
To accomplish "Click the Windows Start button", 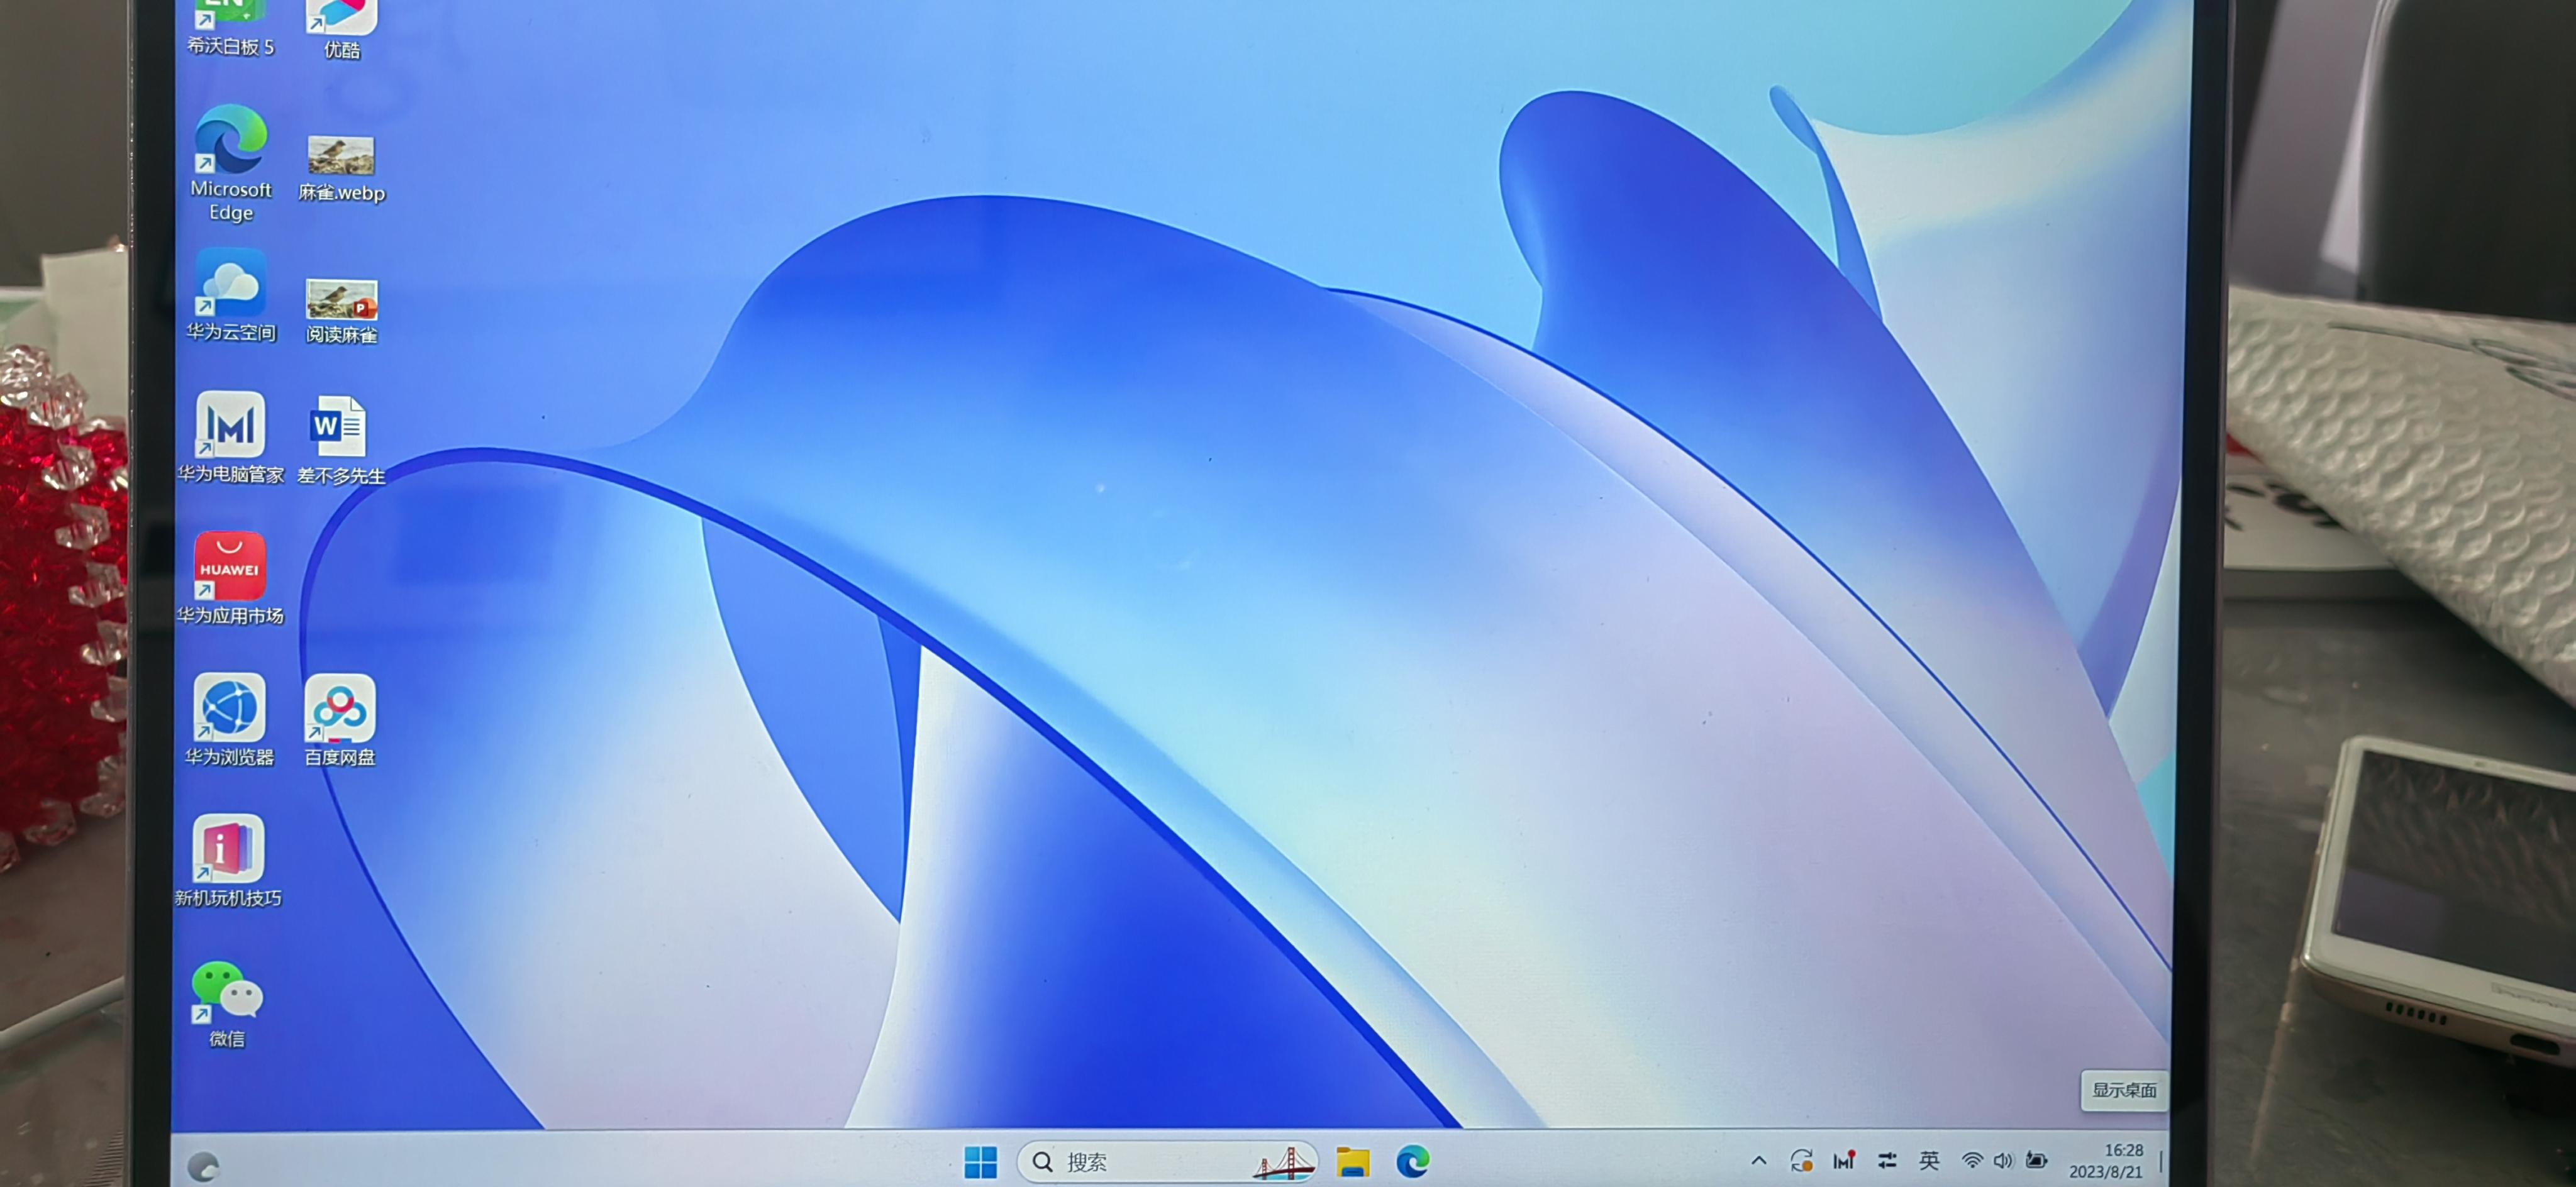I will coord(980,1162).
